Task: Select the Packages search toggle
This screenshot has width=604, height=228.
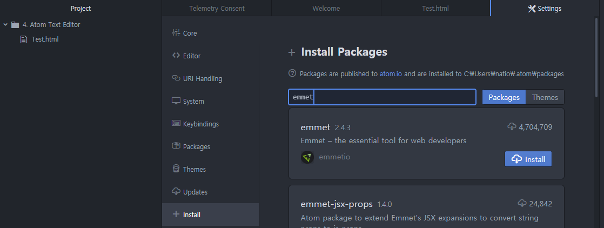Action: (x=504, y=97)
